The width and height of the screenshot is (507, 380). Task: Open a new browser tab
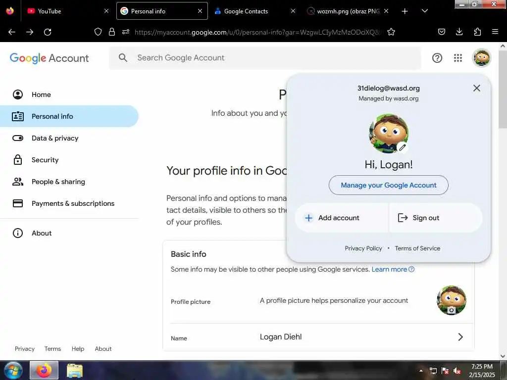405,11
